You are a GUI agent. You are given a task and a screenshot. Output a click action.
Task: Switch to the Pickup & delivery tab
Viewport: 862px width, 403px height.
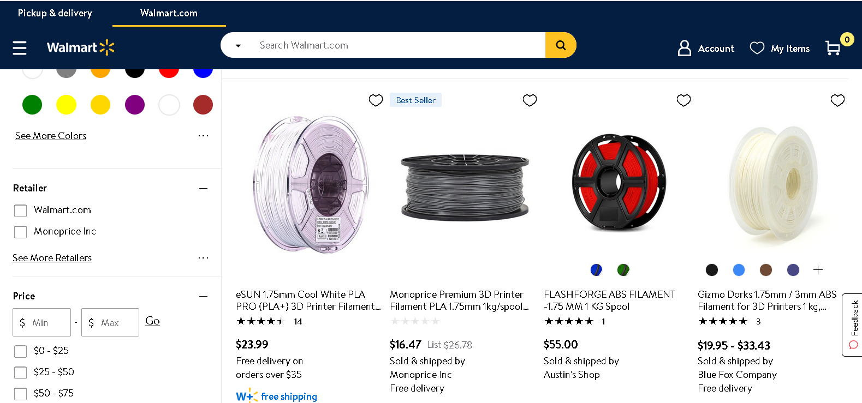coord(55,13)
